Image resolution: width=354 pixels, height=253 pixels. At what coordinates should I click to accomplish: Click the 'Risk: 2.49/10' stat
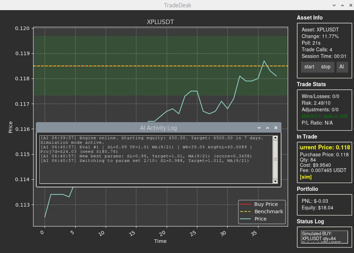click(316, 103)
